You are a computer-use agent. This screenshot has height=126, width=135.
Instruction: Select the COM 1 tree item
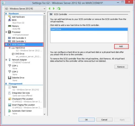tap(15, 66)
